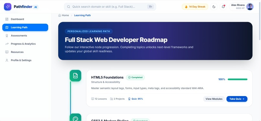Click the 2 Projects icon
261x121 pixels.
(x=111, y=99)
